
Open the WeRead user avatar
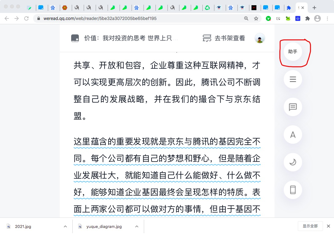260,38
